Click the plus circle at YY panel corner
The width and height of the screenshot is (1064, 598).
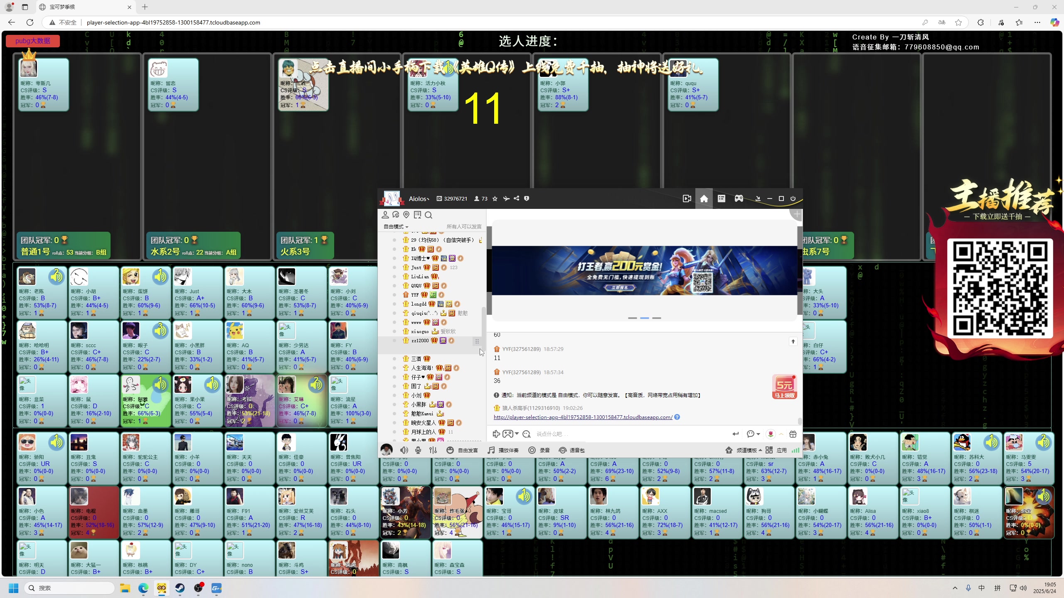[x=796, y=214]
